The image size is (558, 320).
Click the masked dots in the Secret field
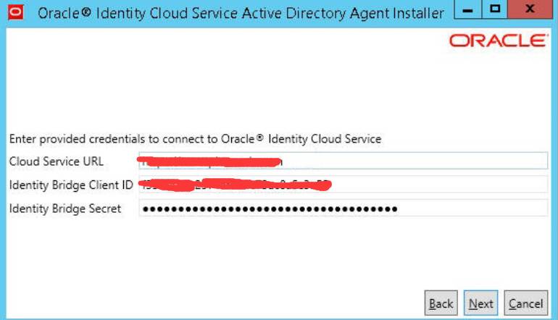click(270, 209)
